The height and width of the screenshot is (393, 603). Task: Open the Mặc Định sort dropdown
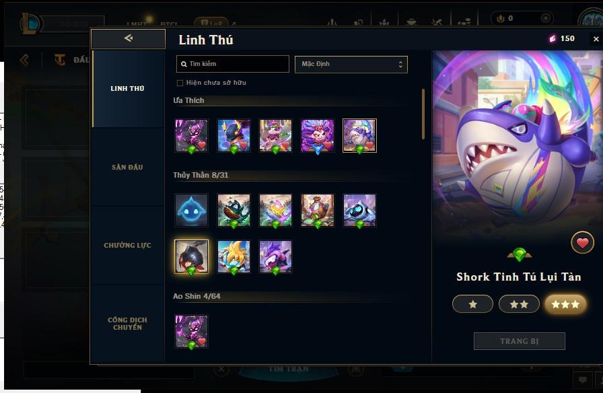(x=351, y=64)
